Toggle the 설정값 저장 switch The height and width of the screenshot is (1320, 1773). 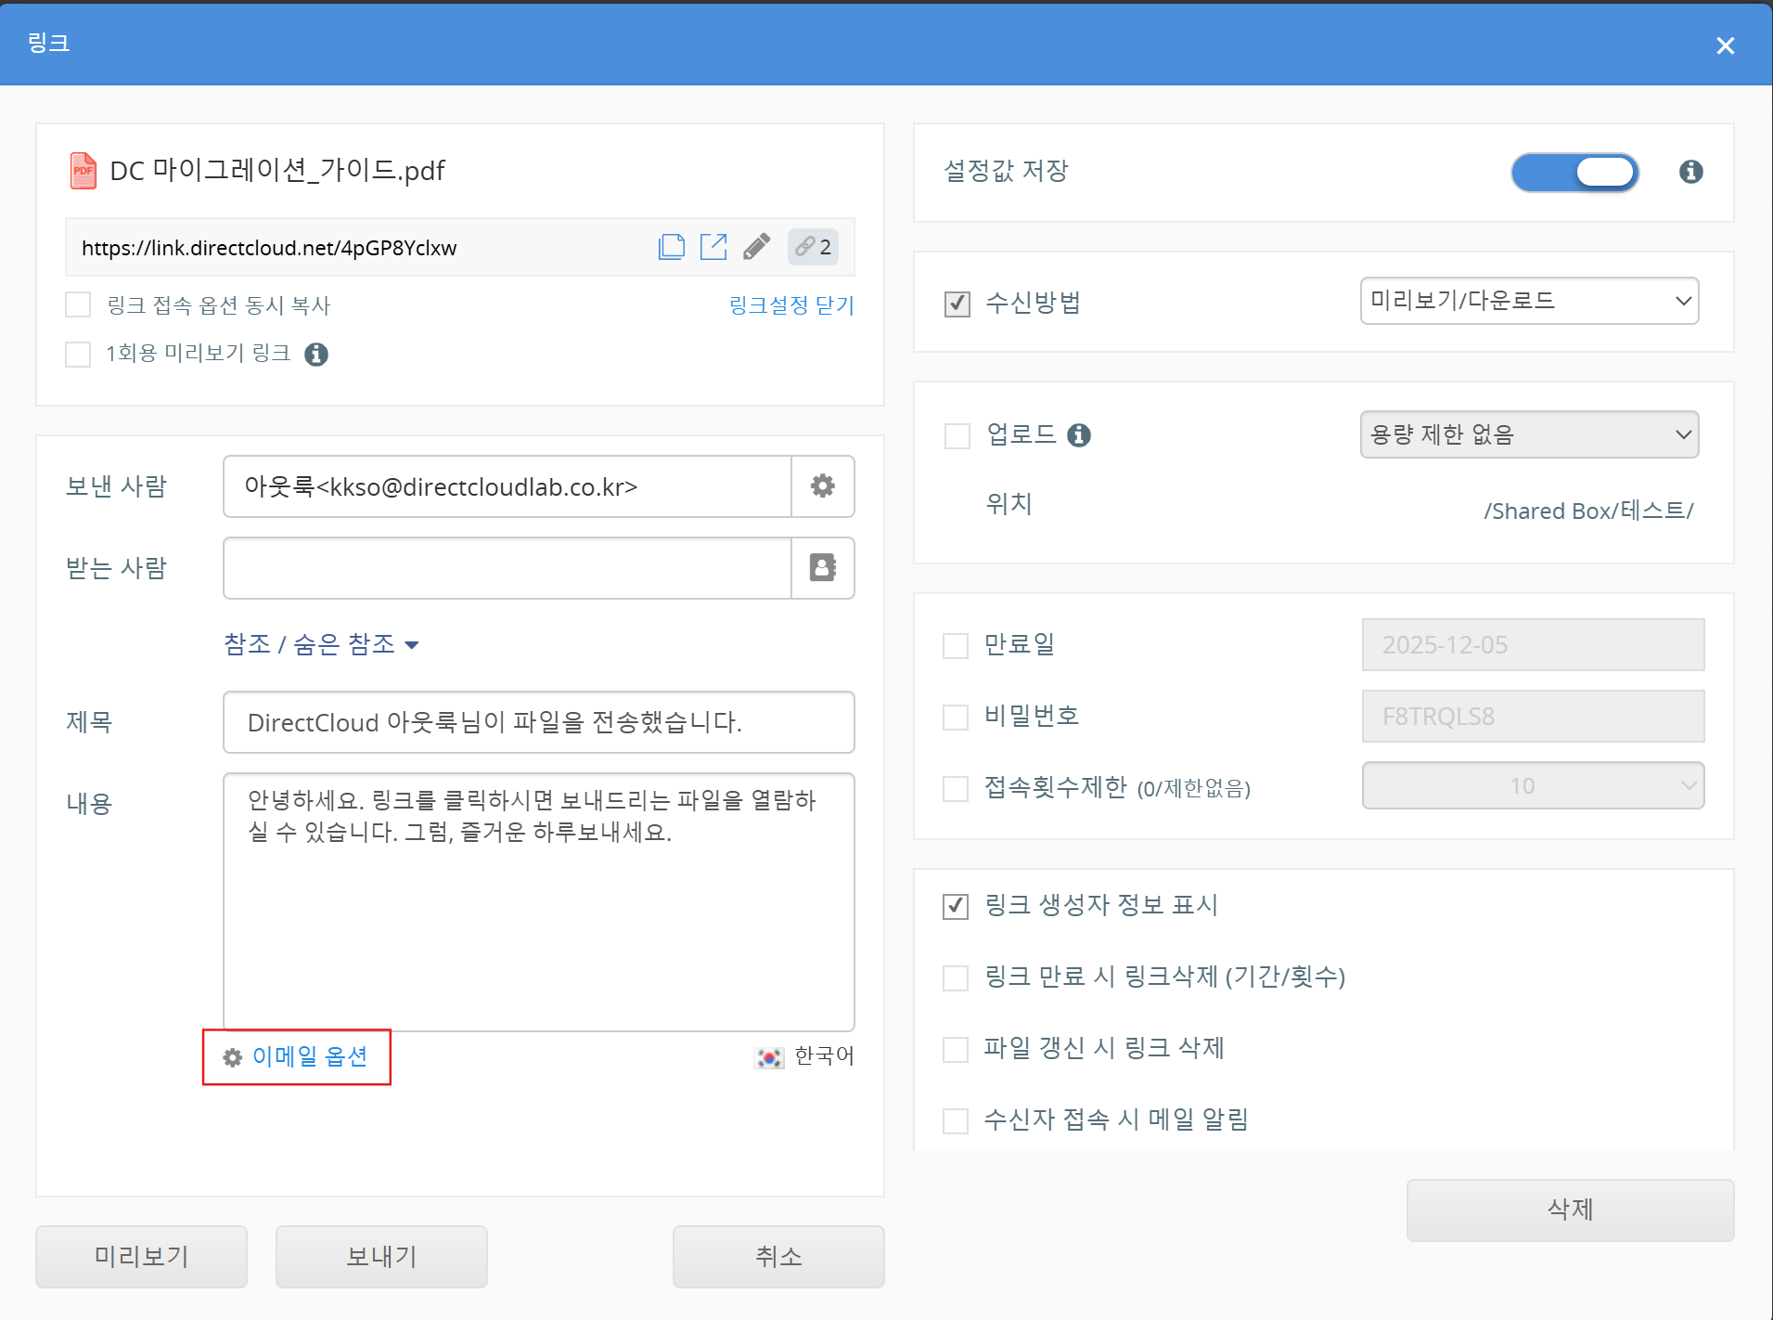(x=1574, y=173)
